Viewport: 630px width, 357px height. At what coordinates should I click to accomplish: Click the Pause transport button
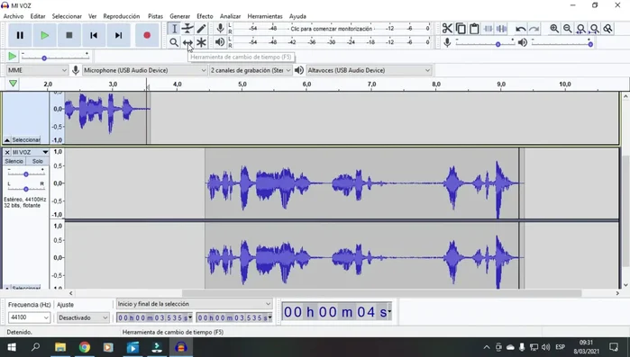[x=20, y=35]
